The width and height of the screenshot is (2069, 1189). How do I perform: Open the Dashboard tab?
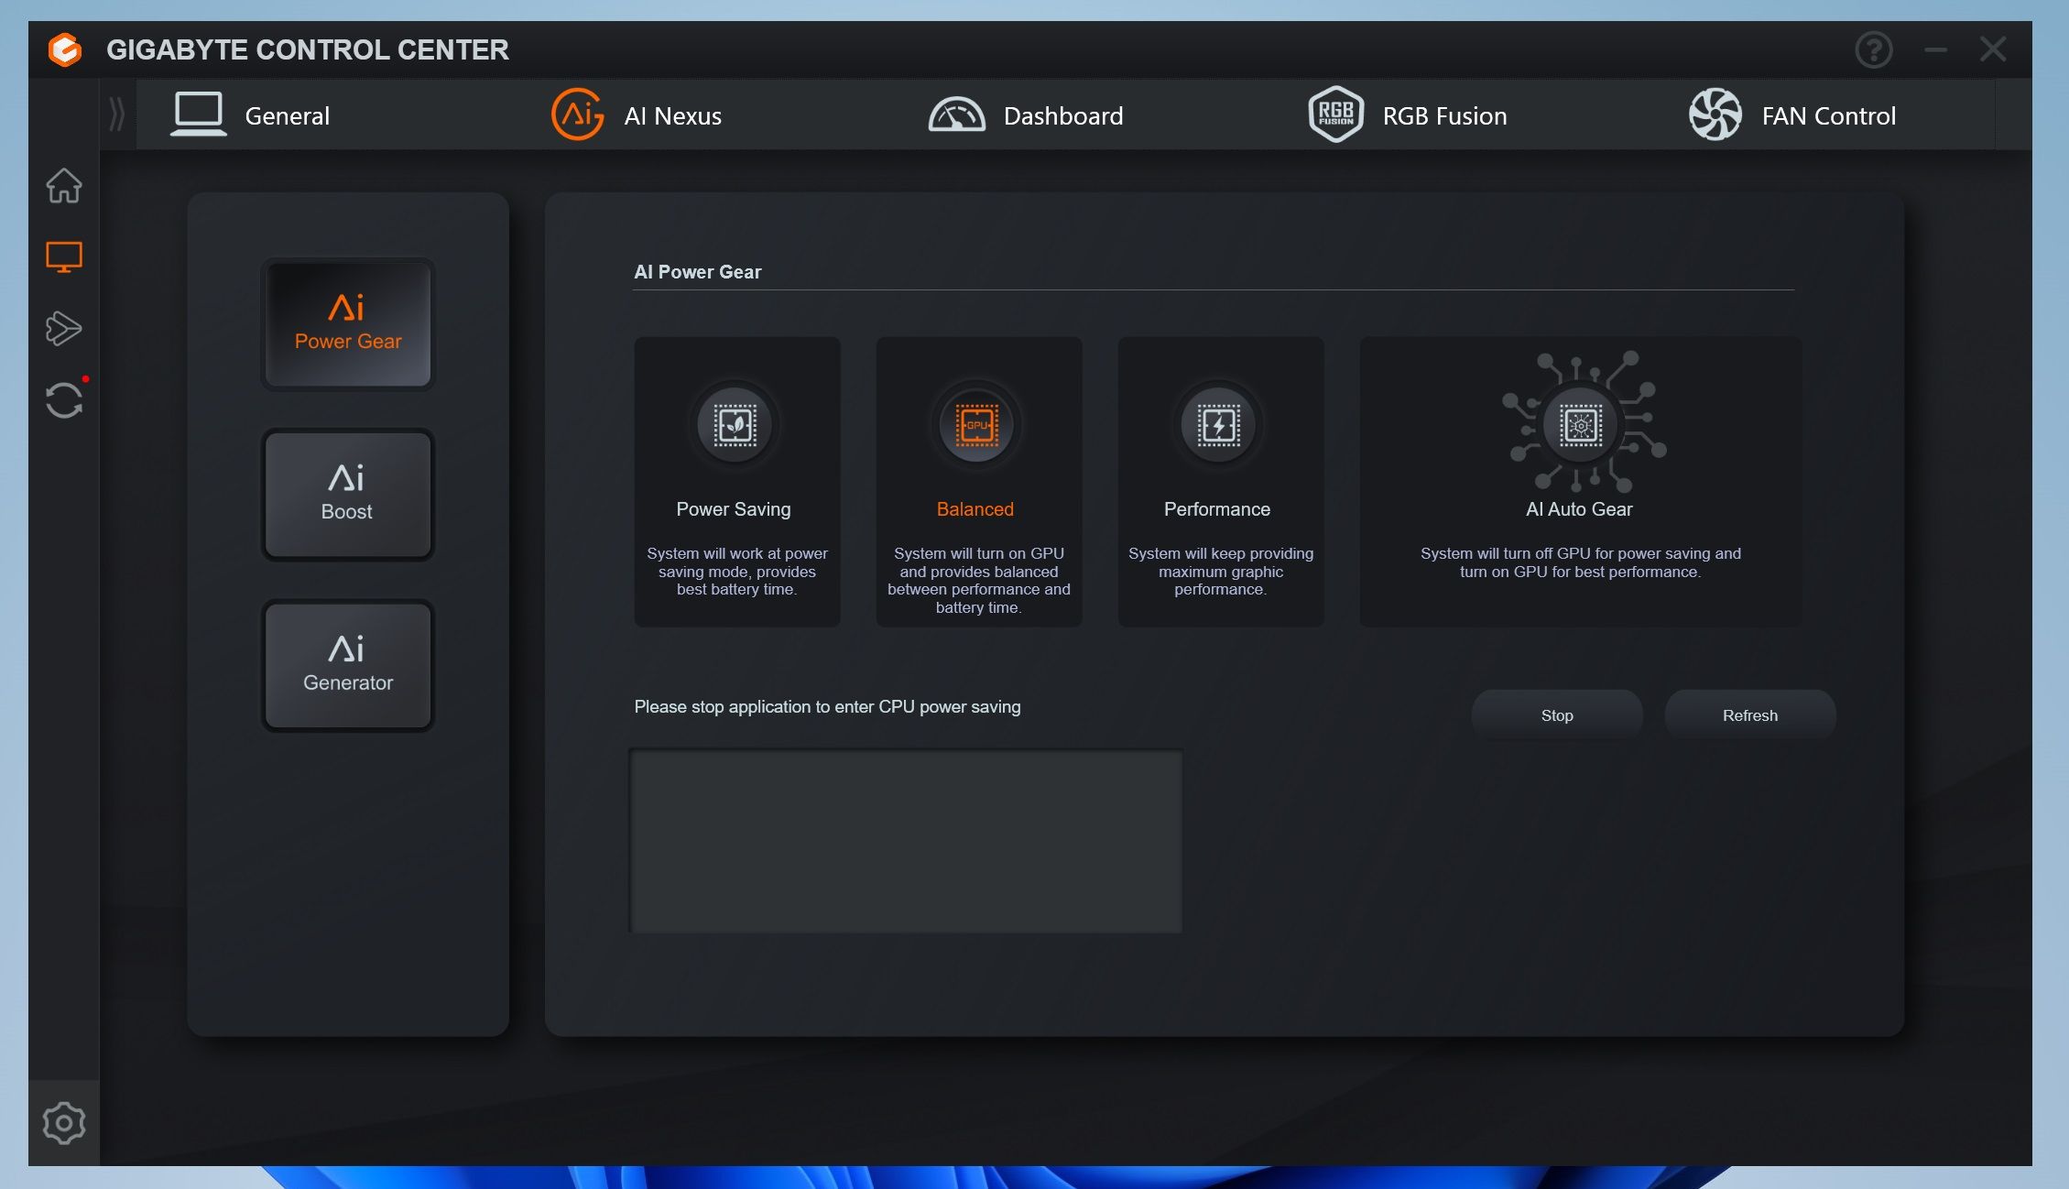[1026, 115]
